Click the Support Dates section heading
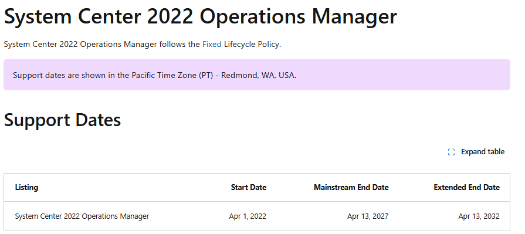This screenshot has height=234, width=525. click(x=62, y=120)
